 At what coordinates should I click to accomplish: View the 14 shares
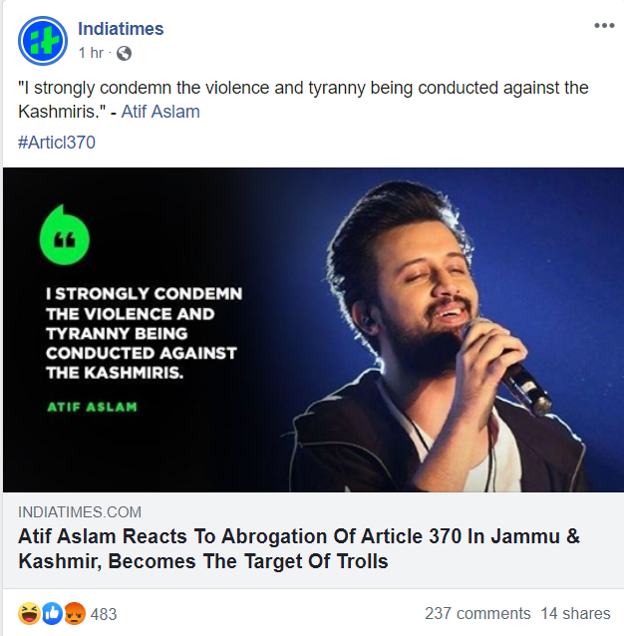[576, 614]
